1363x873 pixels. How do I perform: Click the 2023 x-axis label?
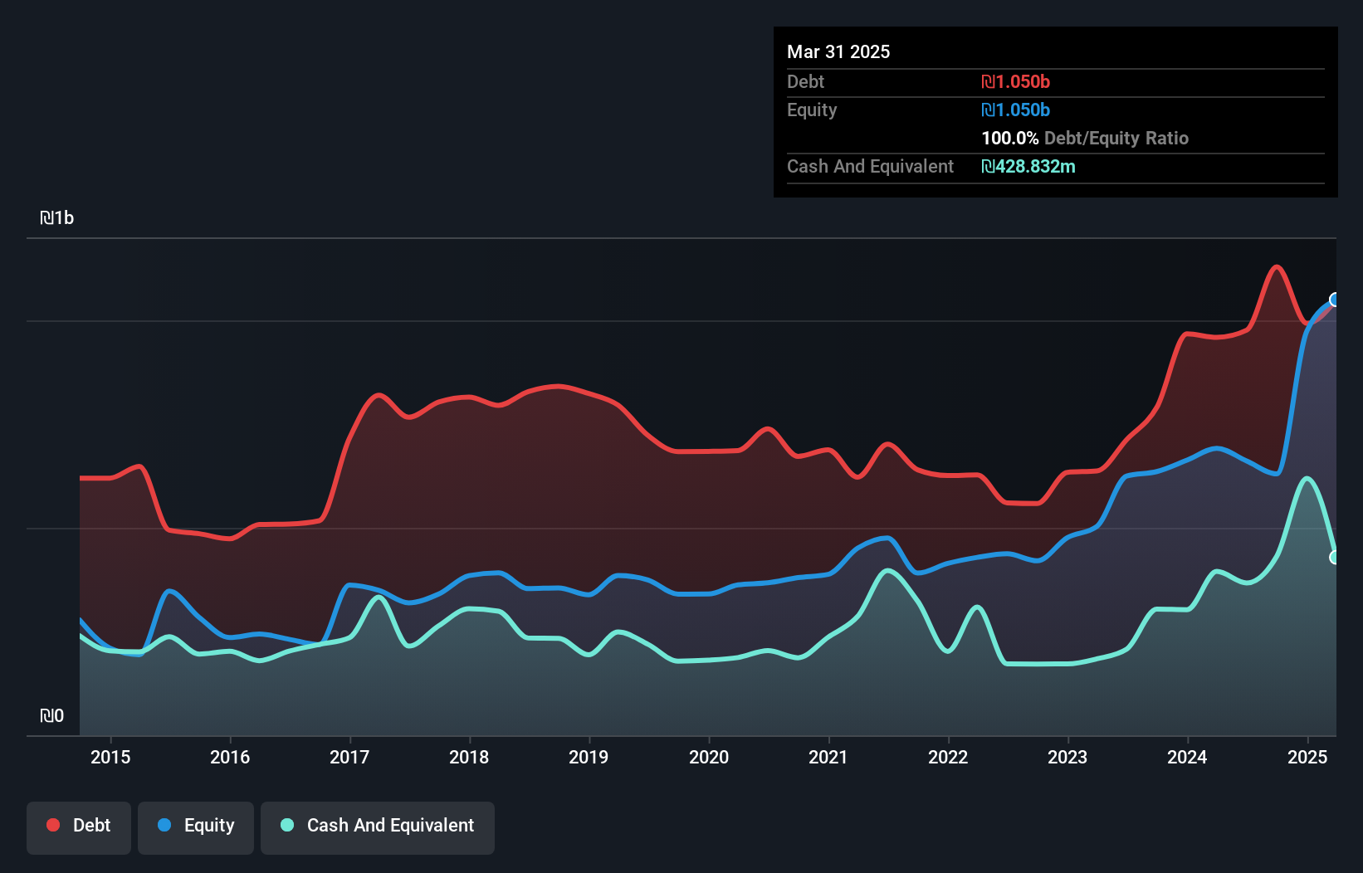click(x=1067, y=757)
